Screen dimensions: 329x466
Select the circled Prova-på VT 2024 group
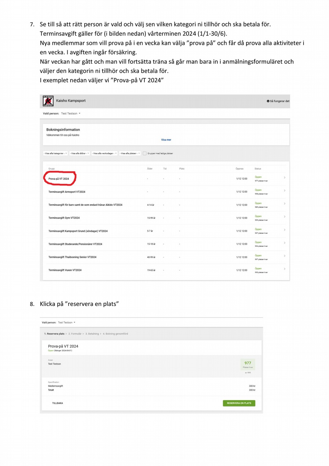(59, 179)
